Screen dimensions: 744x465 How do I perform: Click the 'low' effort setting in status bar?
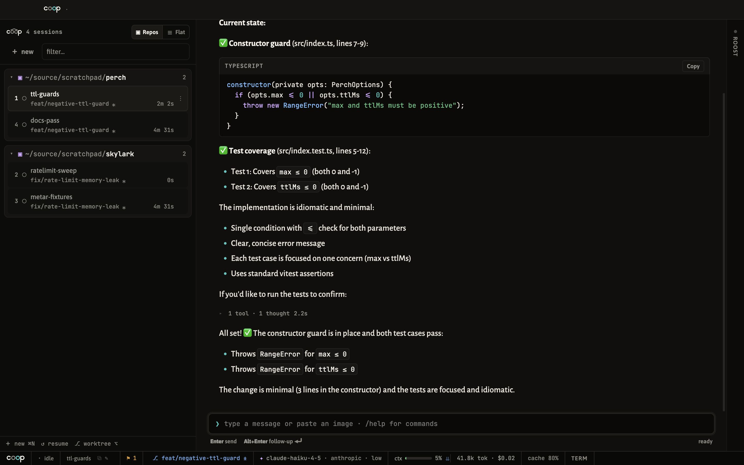click(376, 458)
